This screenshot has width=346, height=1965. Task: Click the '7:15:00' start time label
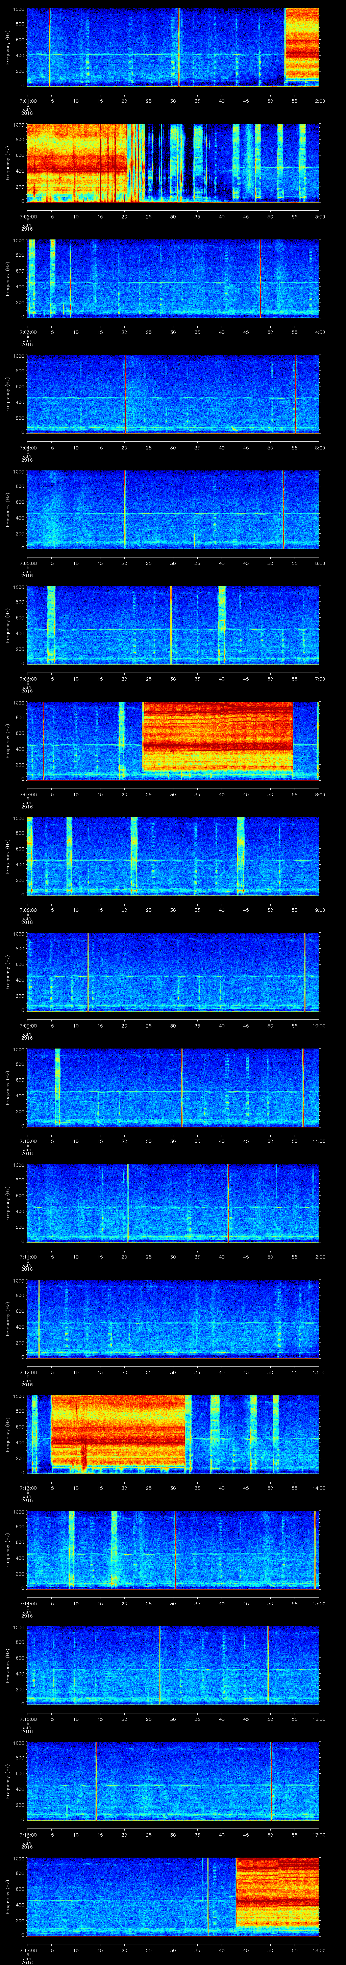coord(27,1719)
